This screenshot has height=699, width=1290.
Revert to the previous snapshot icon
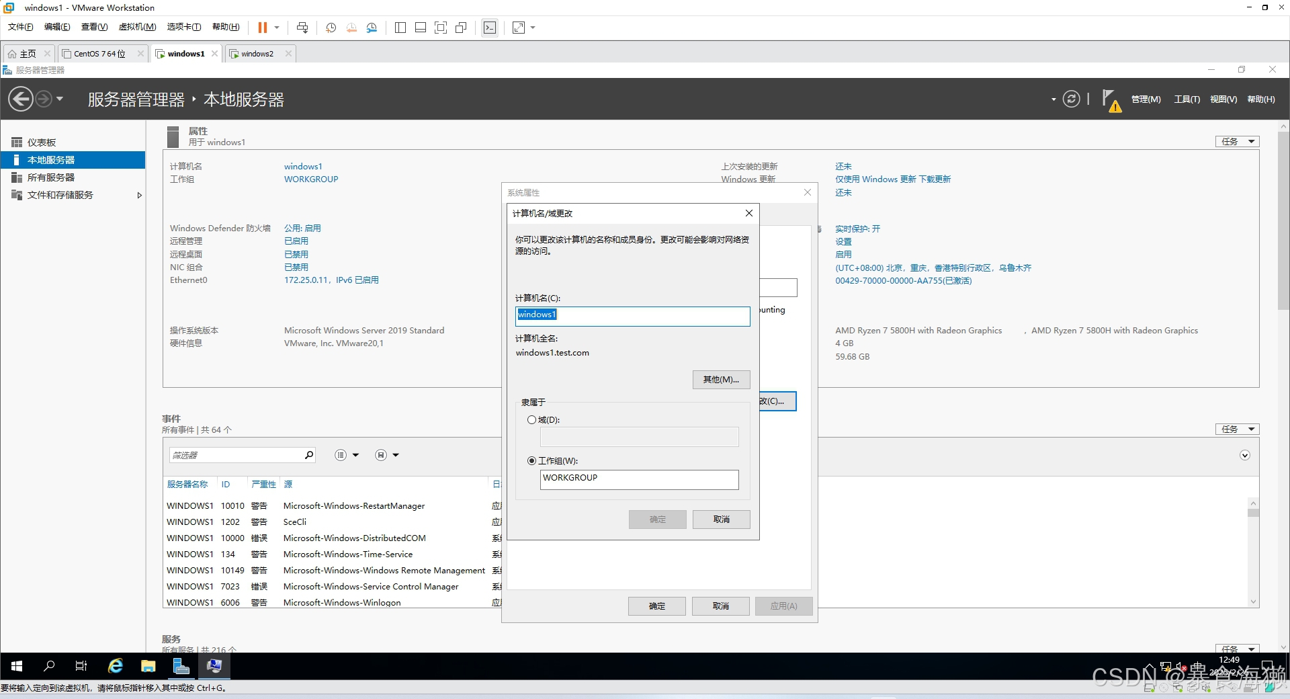click(x=351, y=28)
